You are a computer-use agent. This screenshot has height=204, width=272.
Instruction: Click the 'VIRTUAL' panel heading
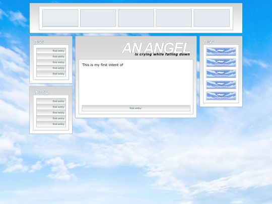(x=41, y=92)
